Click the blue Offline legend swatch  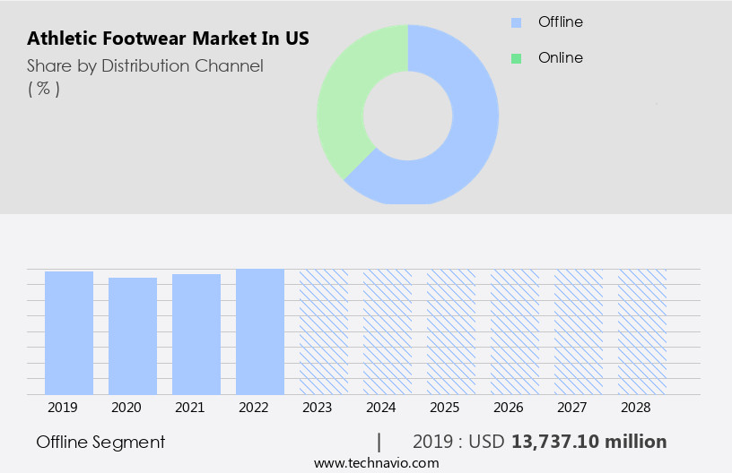(516, 22)
